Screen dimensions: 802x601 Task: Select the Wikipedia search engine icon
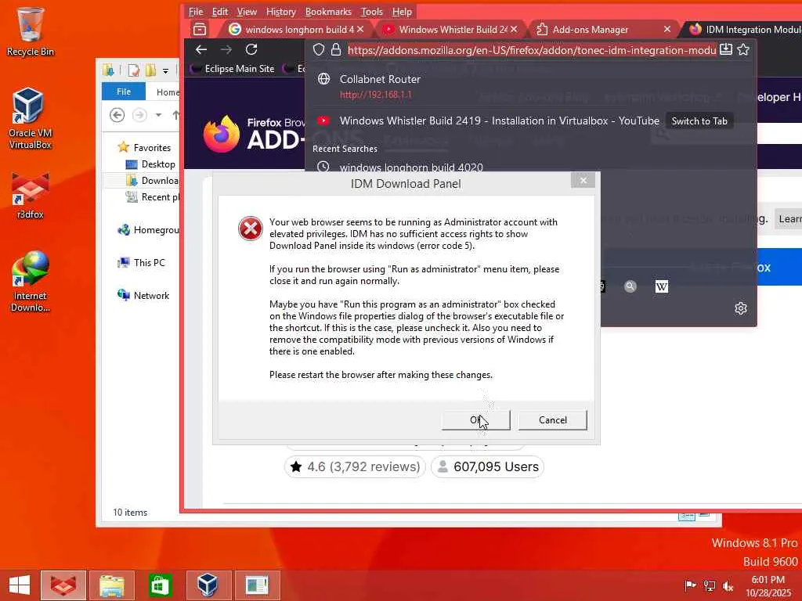tap(661, 286)
